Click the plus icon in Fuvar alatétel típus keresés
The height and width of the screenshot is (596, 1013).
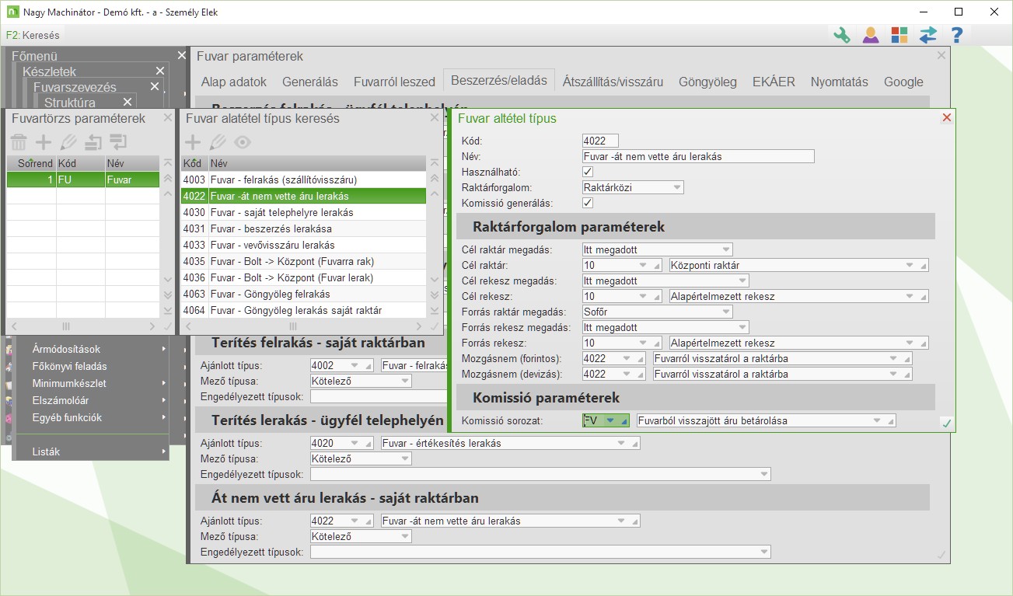pos(193,142)
